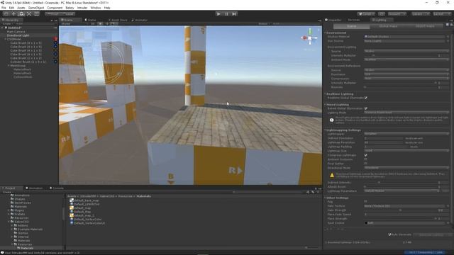Image resolution: width=454 pixels, height=255 pixels.
Task: Open the Lighting Mode dropdown
Action: pos(406,113)
